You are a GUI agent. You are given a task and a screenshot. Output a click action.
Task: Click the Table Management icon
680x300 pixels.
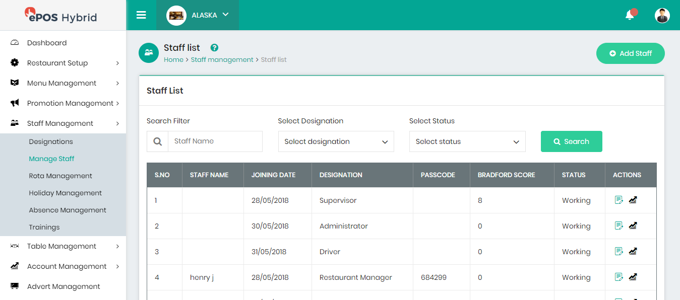(x=15, y=246)
